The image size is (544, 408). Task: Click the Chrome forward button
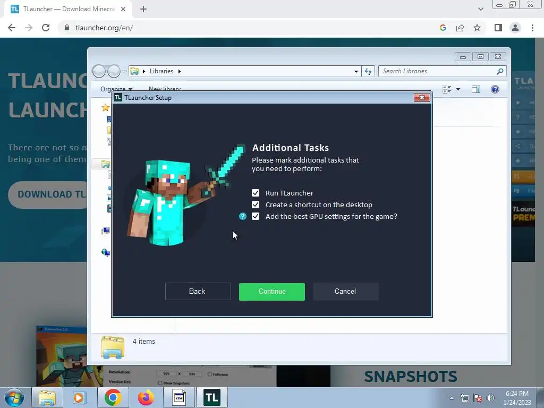coord(29,28)
